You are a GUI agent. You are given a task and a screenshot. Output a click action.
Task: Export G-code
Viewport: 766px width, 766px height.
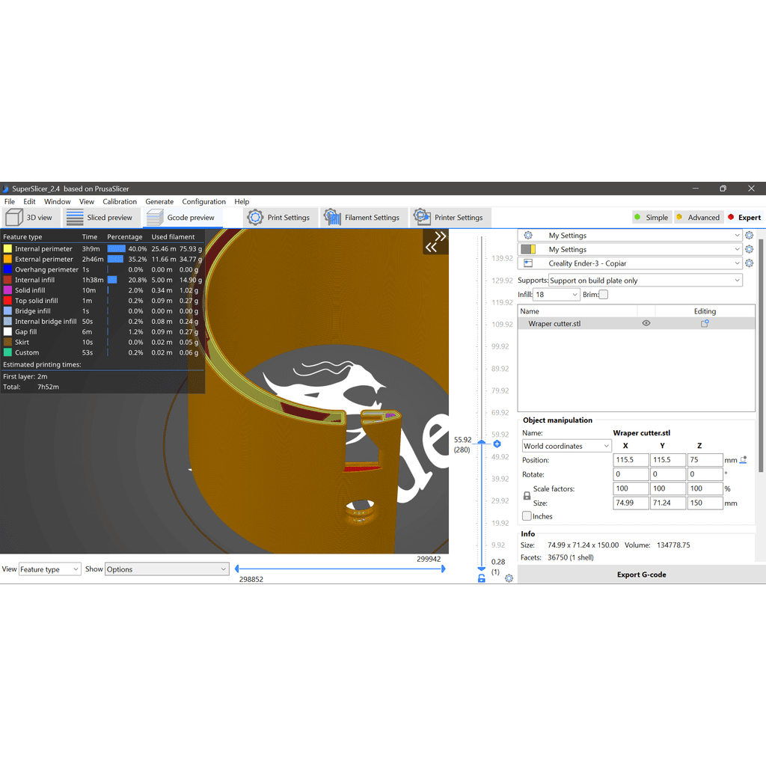click(641, 574)
